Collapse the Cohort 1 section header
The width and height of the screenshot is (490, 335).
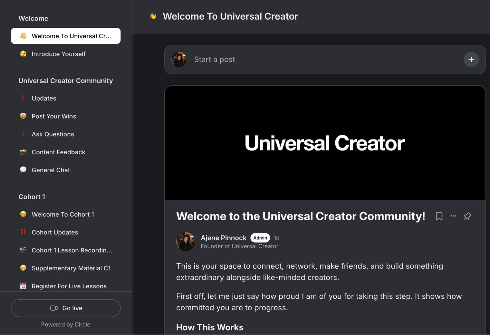[32, 197]
